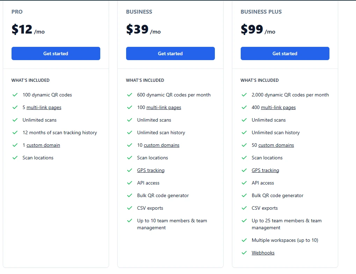This screenshot has height=274, width=356.
Task: Open multi-link pages link in Business plan
Action: point(164,108)
